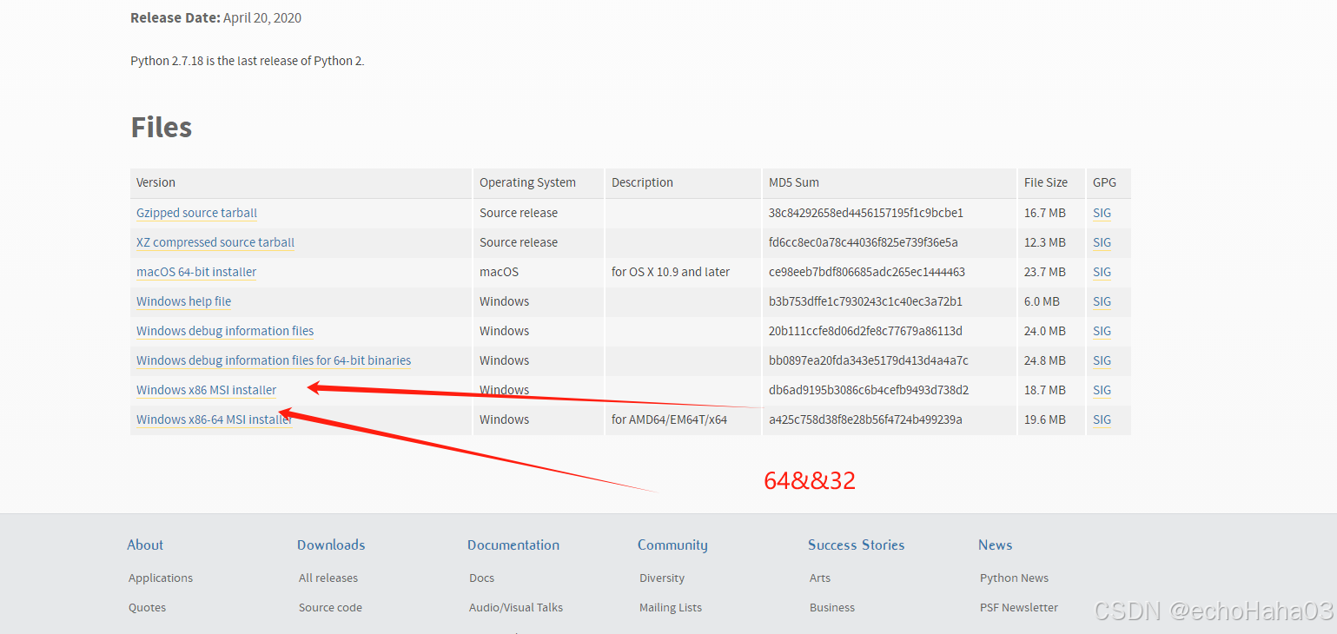Open SIG link for Windows help file
The height and width of the screenshot is (634, 1337).
point(1102,301)
